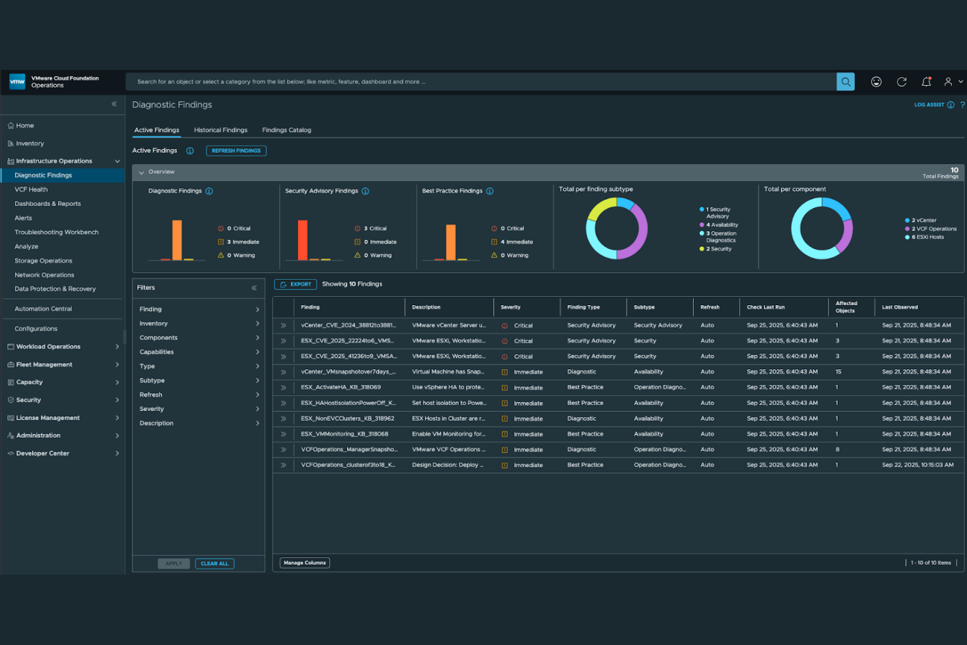Open the notifications bell icon
The image size is (967, 645).
926,81
